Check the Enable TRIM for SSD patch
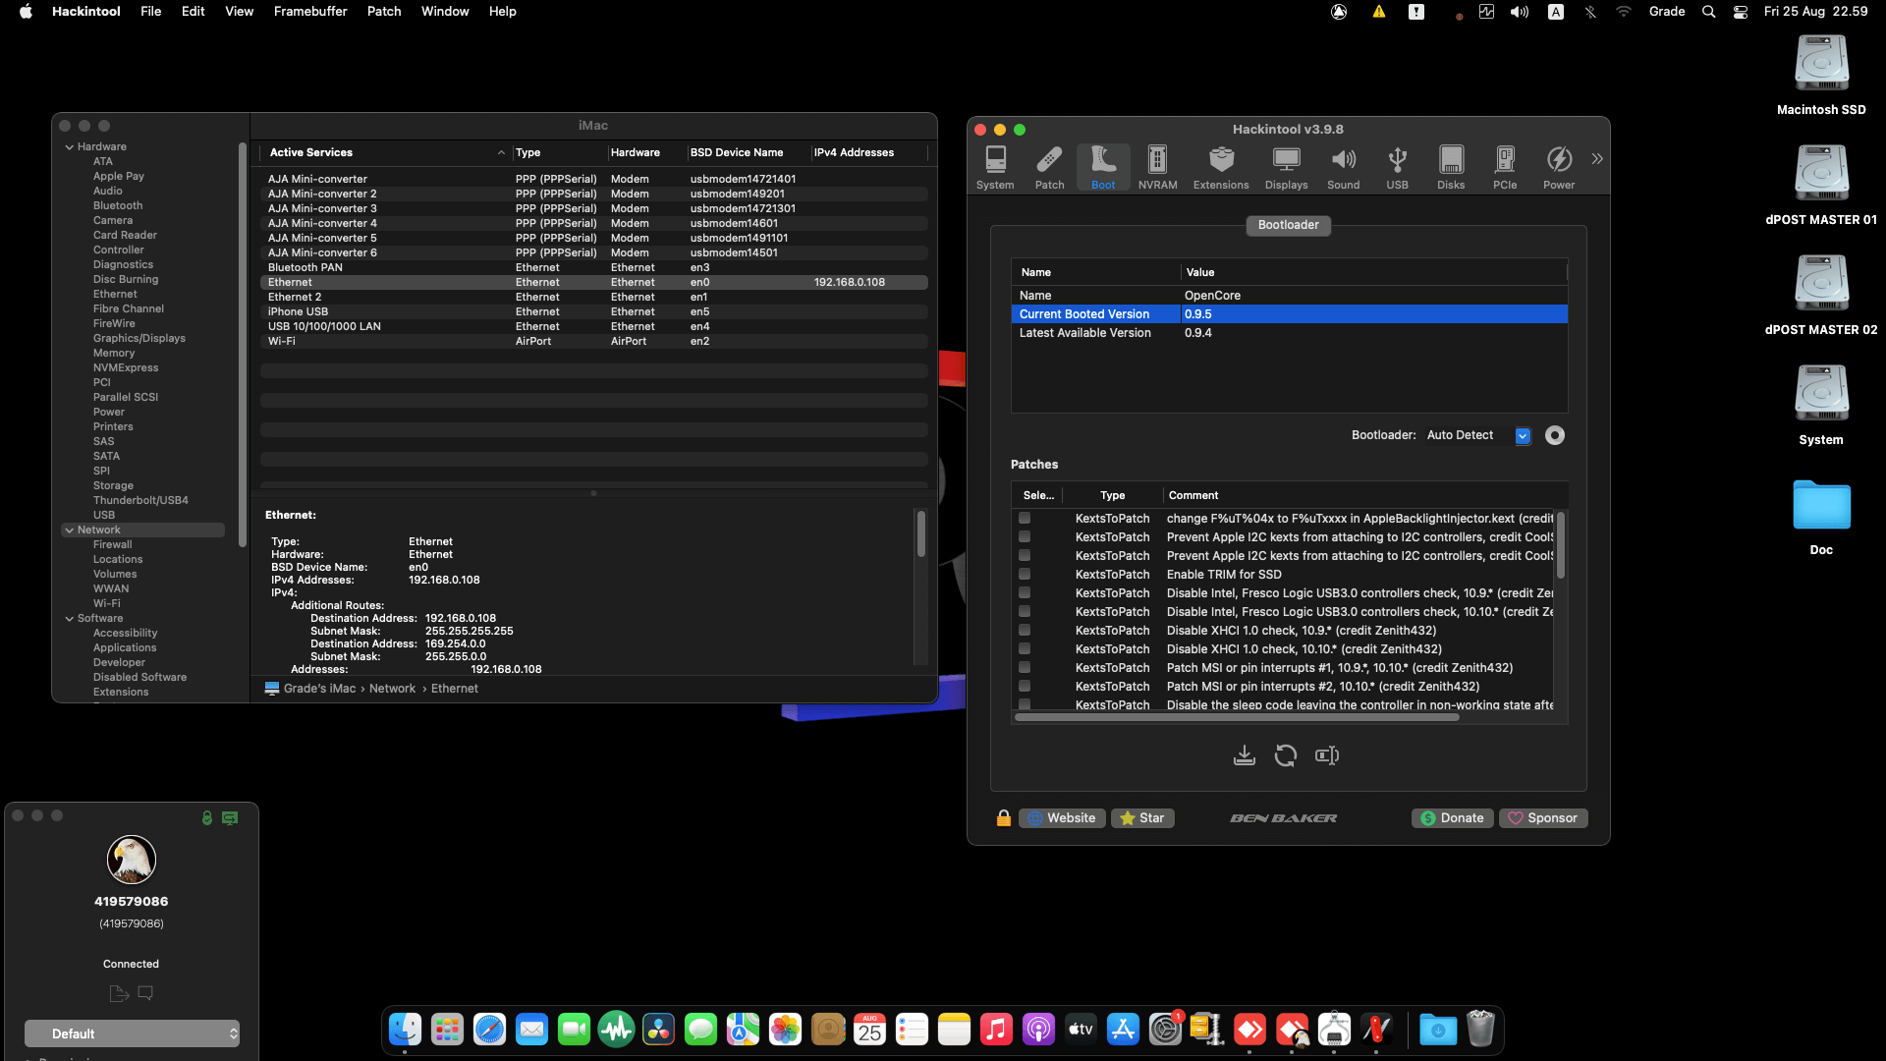1886x1061 pixels. tap(1025, 574)
